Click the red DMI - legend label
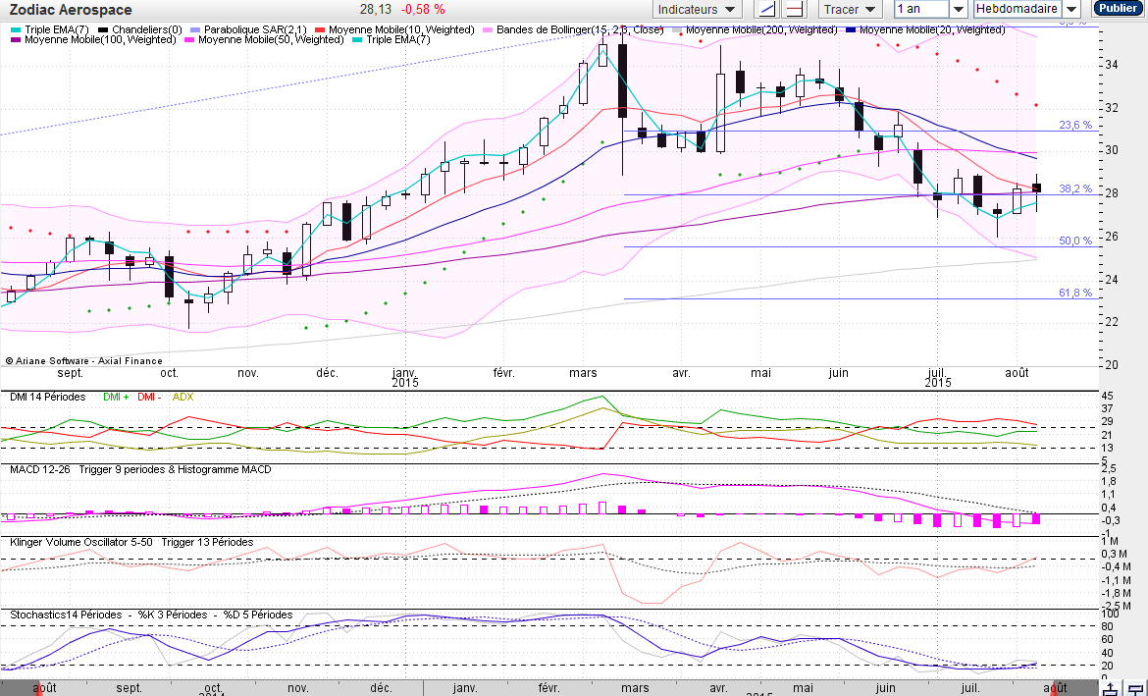The width and height of the screenshot is (1148, 696). 149,398
